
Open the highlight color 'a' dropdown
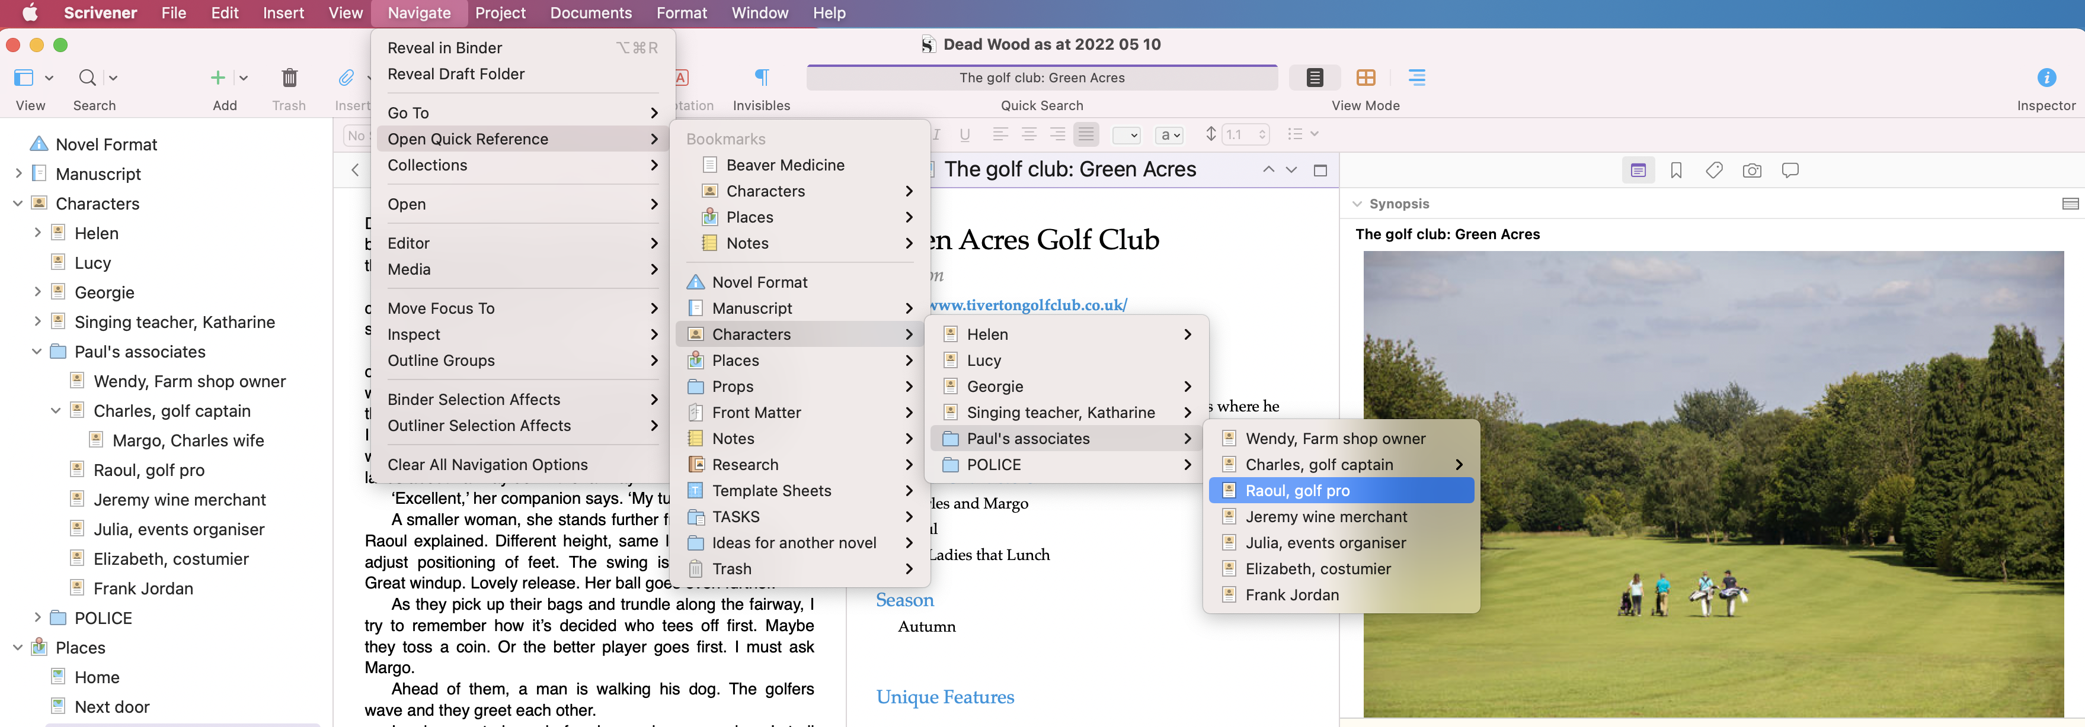pyautogui.click(x=1169, y=135)
